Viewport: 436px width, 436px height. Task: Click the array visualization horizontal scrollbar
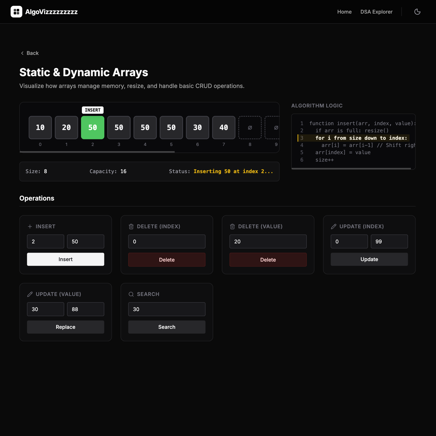pos(97,152)
